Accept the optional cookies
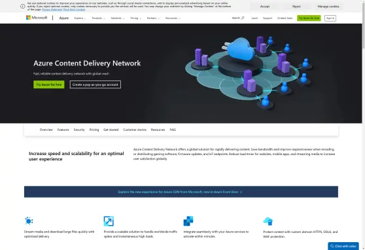 coord(265,7)
